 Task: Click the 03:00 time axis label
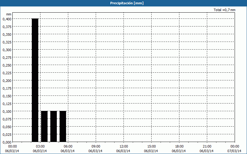tap(40, 147)
